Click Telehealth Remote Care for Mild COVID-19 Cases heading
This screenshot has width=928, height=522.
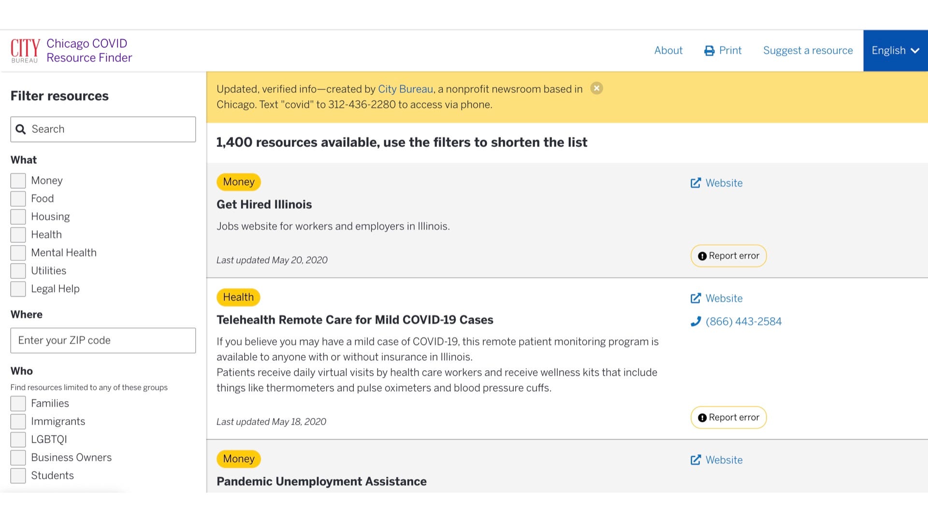click(355, 320)
